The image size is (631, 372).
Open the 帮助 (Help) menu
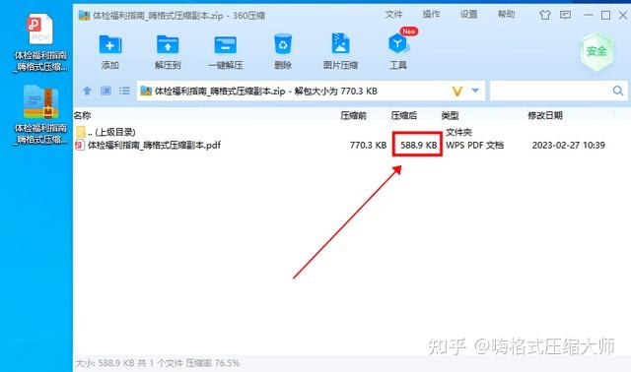tap(506, 15)
